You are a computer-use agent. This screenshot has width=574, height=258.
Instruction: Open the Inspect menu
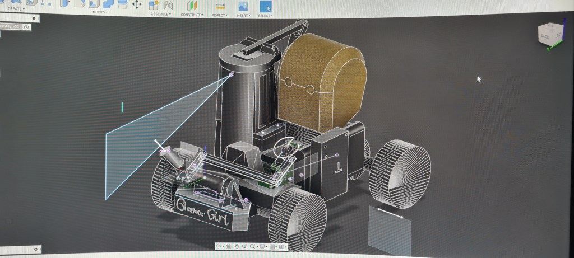pos(220,15)
